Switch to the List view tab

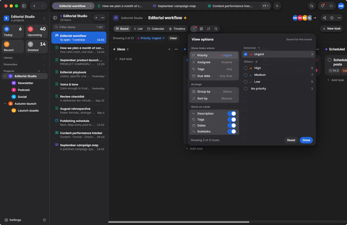click(138, 29)
